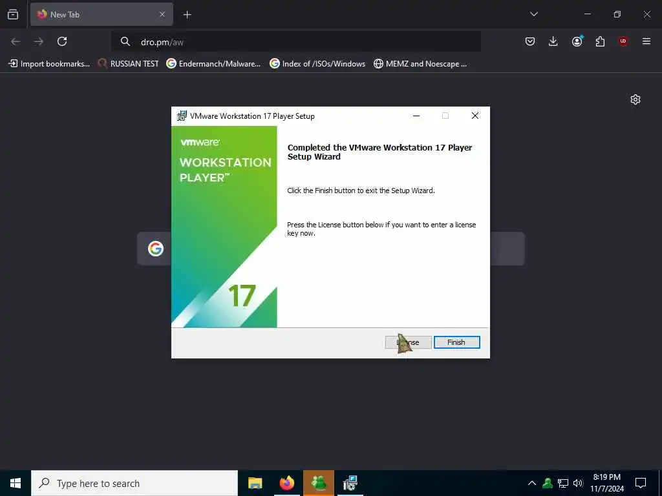The width and height of the screenshot is (662, 496).
Task: Open the uBlock Origin extension icon
Action: point(623,41)
